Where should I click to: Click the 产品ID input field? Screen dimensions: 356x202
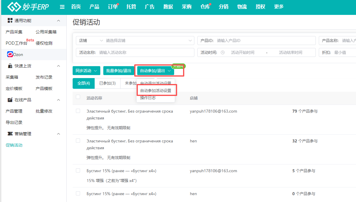coord(265,41)
